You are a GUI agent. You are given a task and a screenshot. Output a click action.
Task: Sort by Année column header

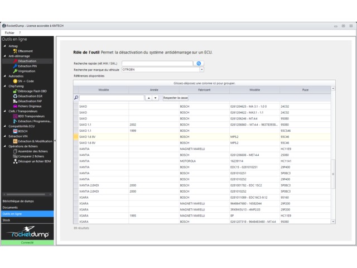coord(154,90)
